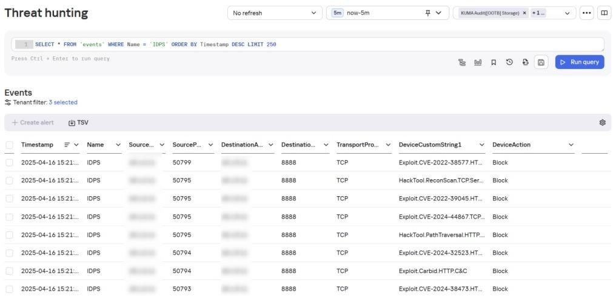Open the 3 selected tenant filter link
The image size is (613, 296).
tap(63, 102)
